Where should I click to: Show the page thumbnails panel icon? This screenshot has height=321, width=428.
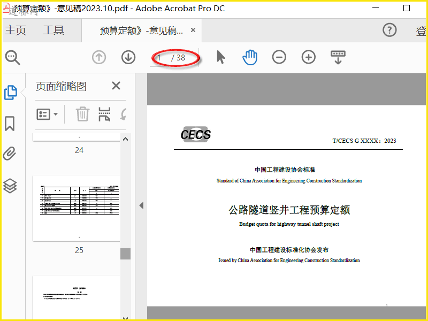[11, 93]
